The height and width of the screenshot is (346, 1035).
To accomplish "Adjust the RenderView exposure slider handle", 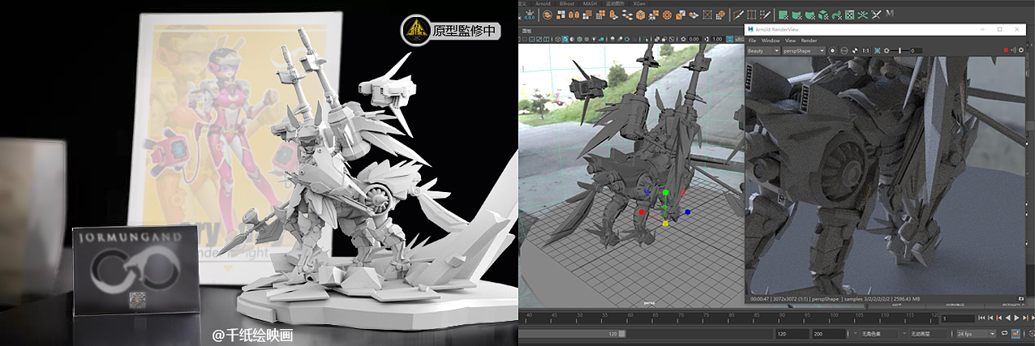I will click(x=900, y=50).
